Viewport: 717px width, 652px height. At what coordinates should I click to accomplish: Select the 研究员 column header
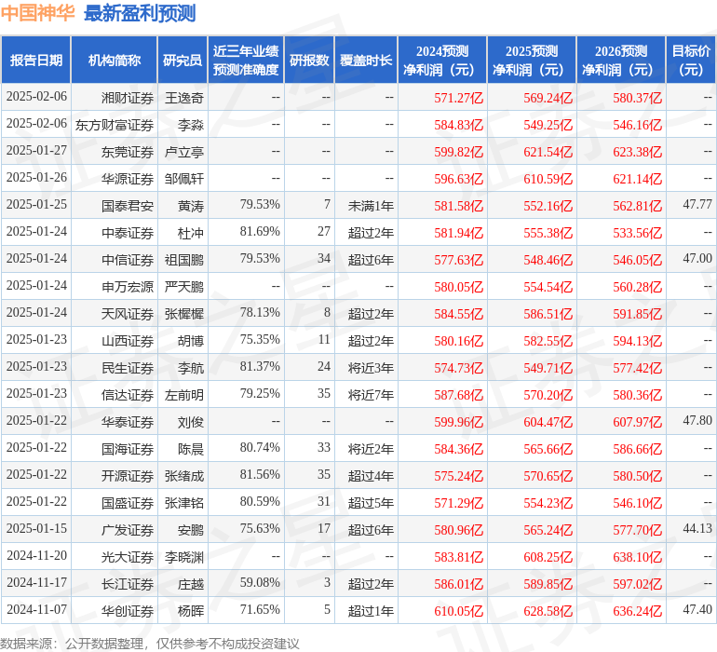[183, 60]
